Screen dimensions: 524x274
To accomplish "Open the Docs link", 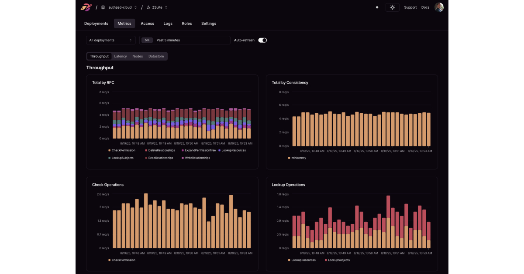I will (425, 7).
